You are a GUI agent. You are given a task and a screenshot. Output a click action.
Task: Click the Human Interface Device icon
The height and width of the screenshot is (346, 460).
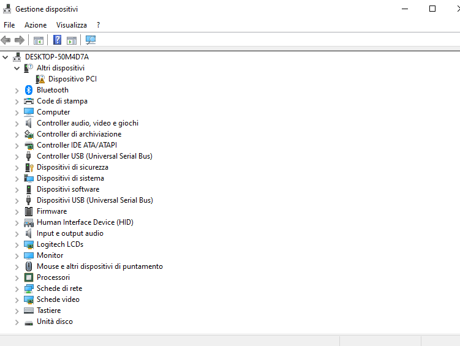coord(29,222)
